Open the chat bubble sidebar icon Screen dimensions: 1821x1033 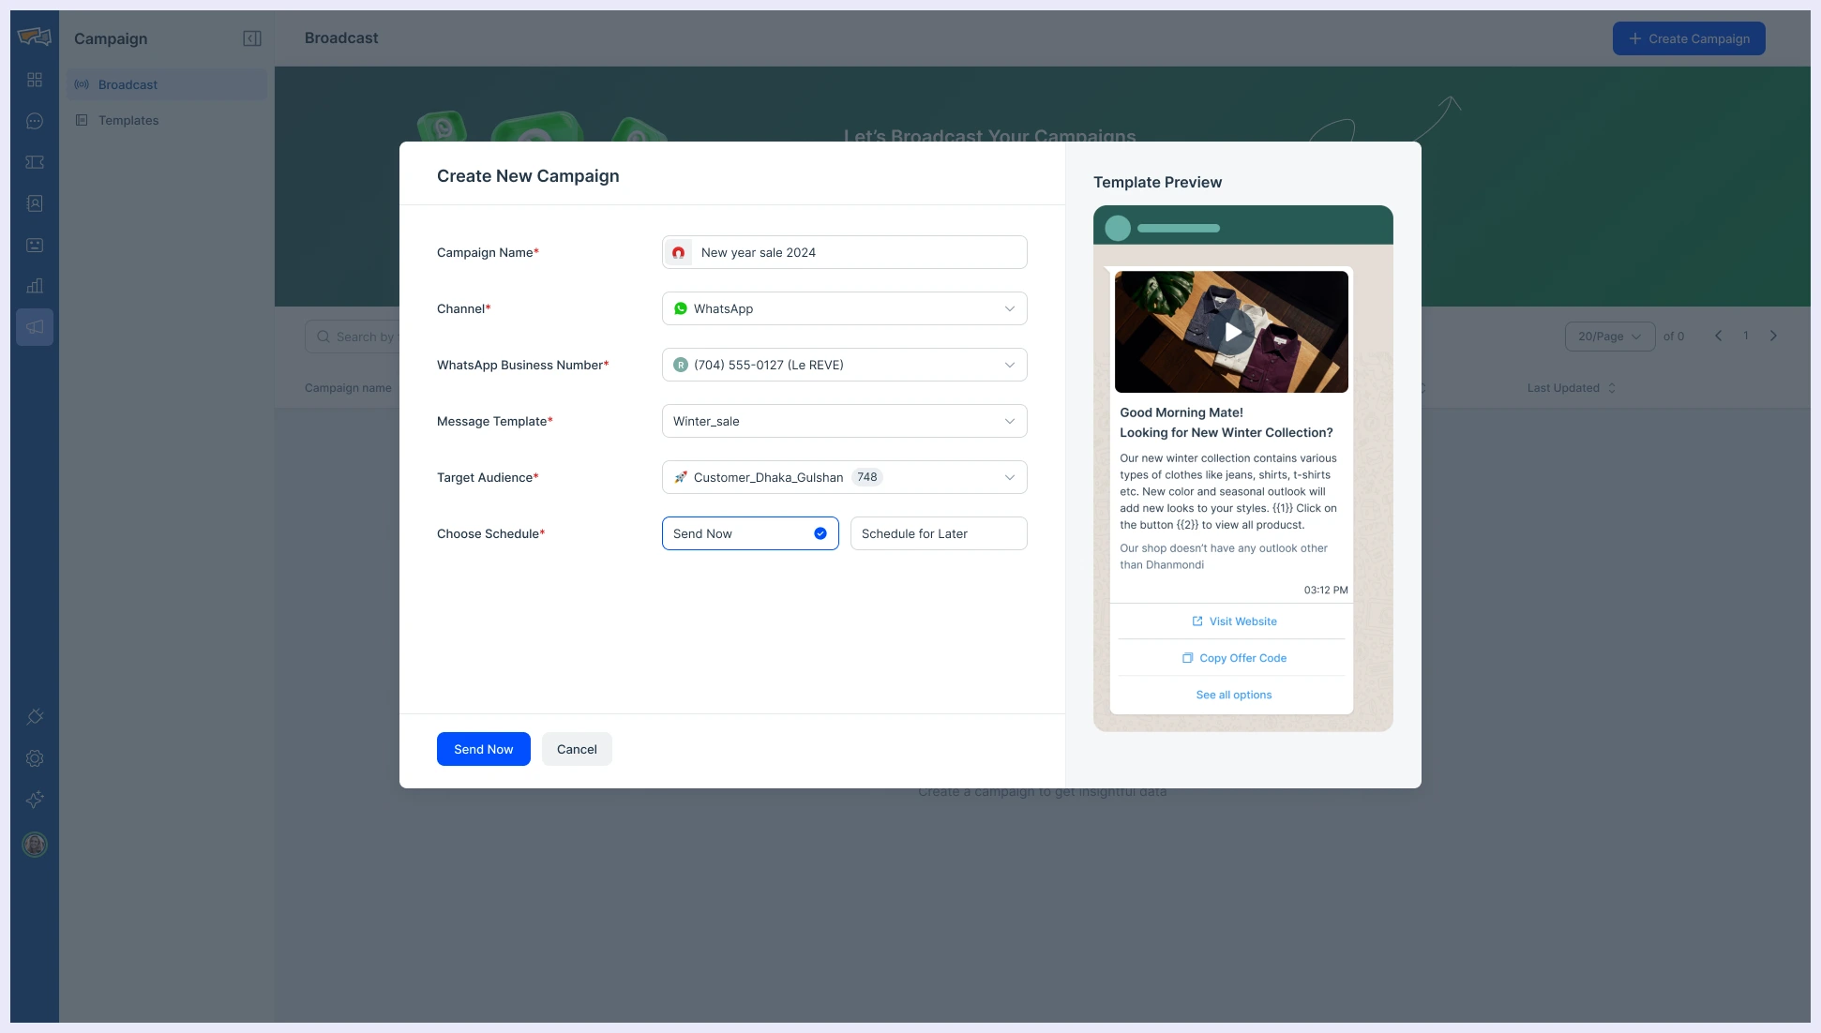35,121
